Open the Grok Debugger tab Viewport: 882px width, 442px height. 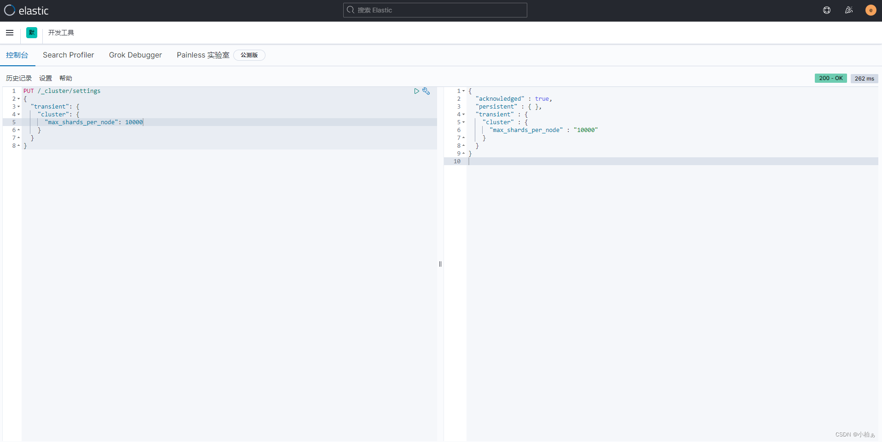(135, 55)
